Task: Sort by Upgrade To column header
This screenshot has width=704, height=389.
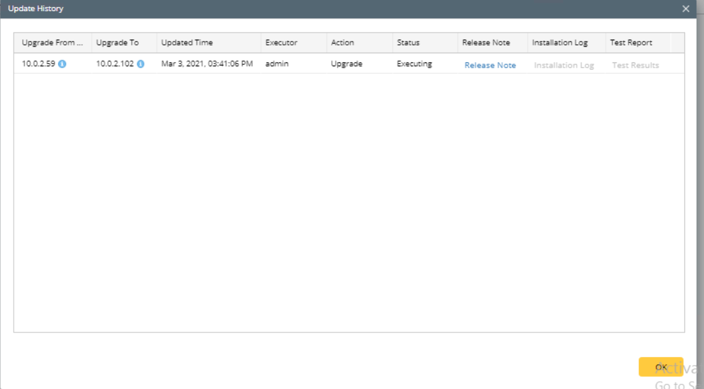Action: 124,43
